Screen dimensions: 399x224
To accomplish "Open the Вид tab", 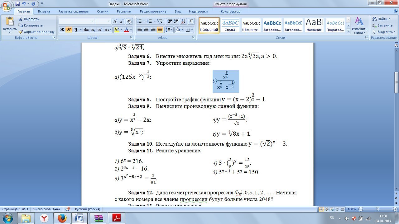I will point(178,12).
